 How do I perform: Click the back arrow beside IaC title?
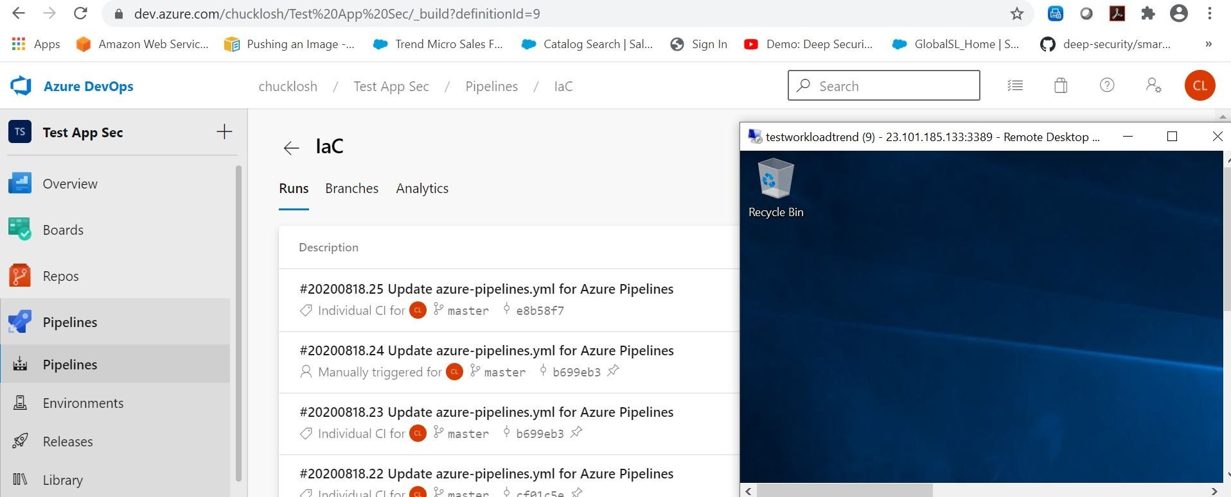291,147
